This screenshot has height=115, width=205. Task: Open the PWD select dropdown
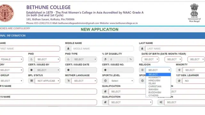(x=47, y=59)
